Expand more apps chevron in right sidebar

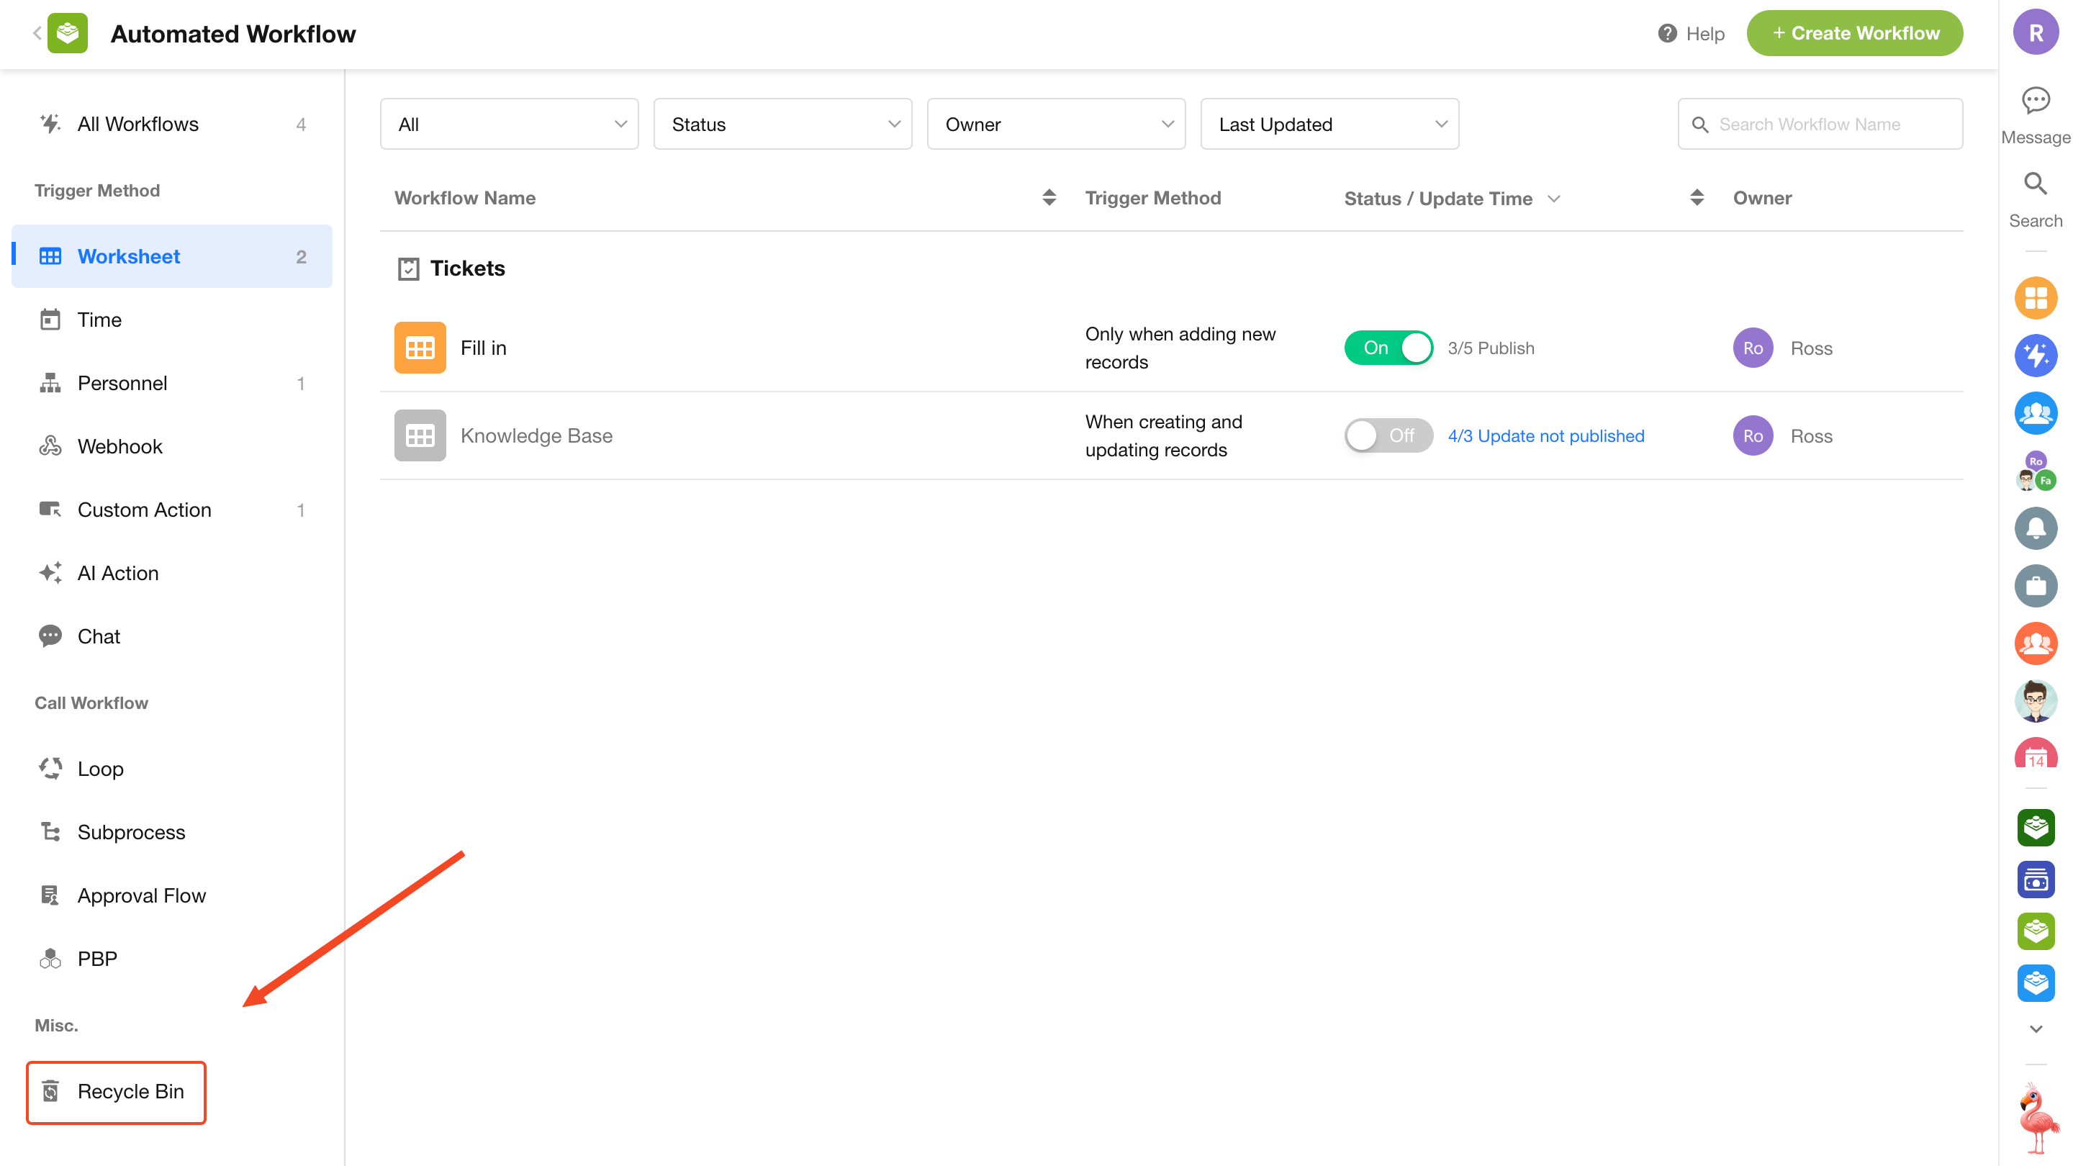pyautogui.click(x=2035, y=1029)
